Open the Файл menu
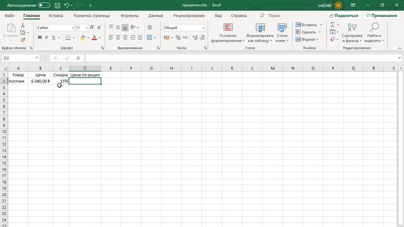The width and height of the screenshot is (404, 227). click(9, 16)
